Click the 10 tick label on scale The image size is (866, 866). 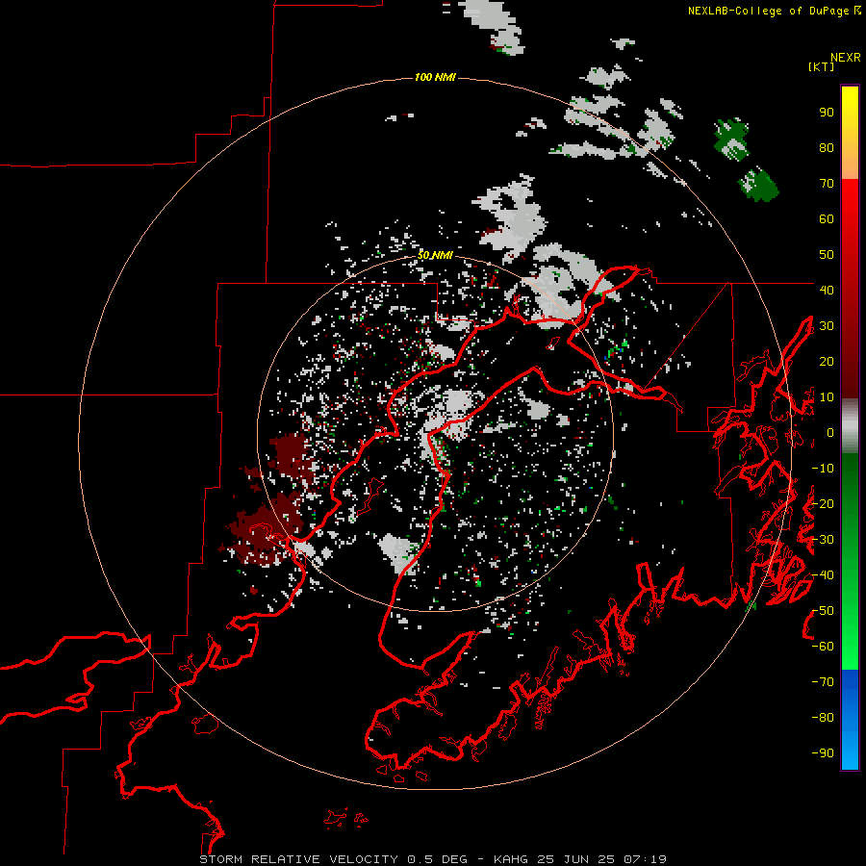coord(827,397)
